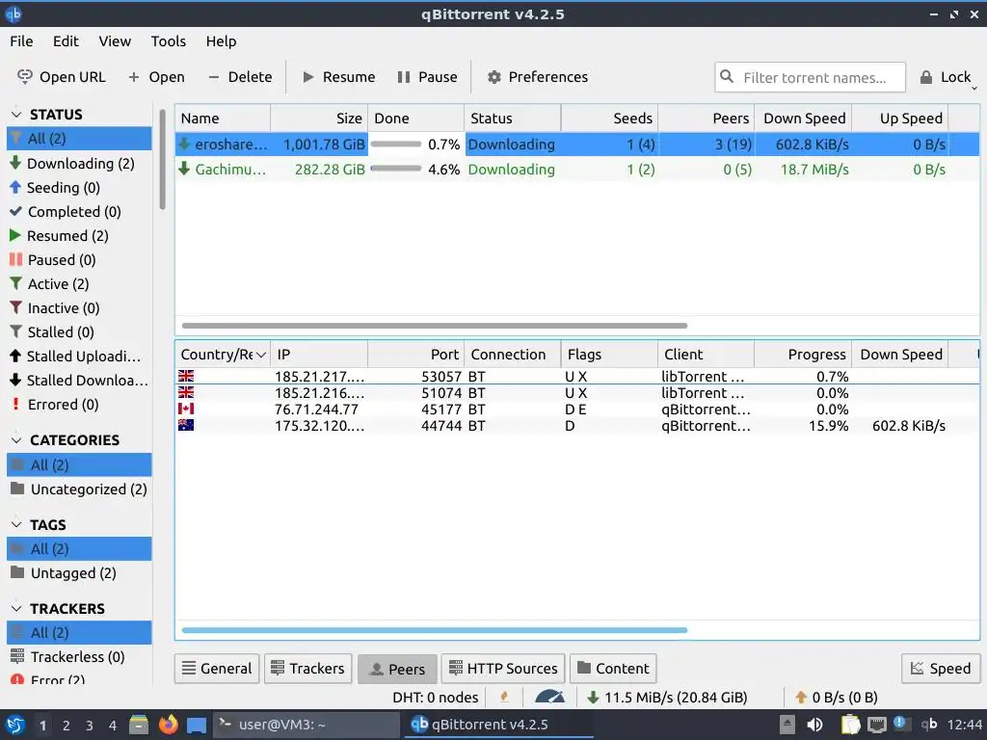987x740 pixels.
Task: Click the Firefox icon in the taskbar
Action: 168,725
